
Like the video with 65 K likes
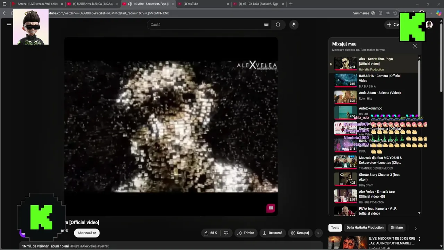210,233
